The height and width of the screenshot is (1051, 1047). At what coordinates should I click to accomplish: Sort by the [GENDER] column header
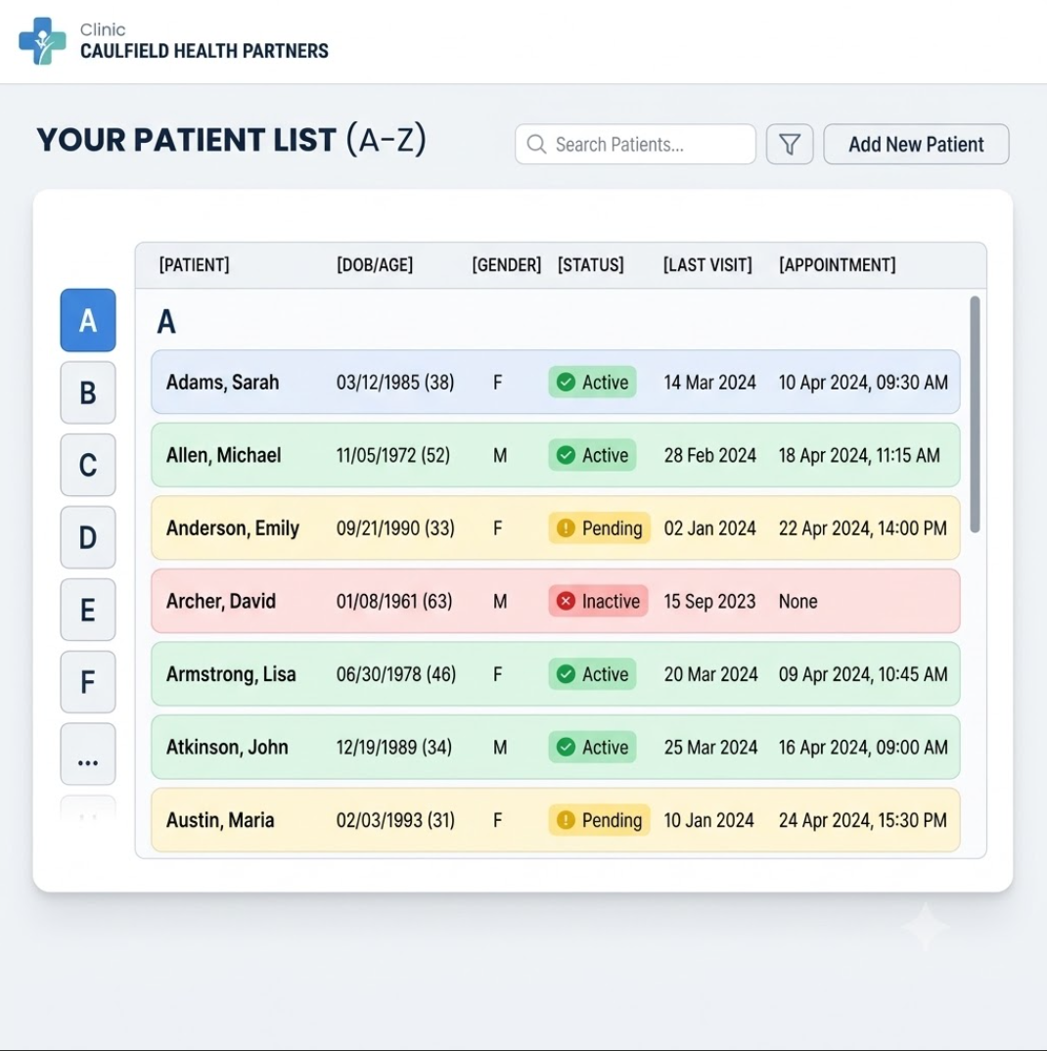click(x=507, y=265)
